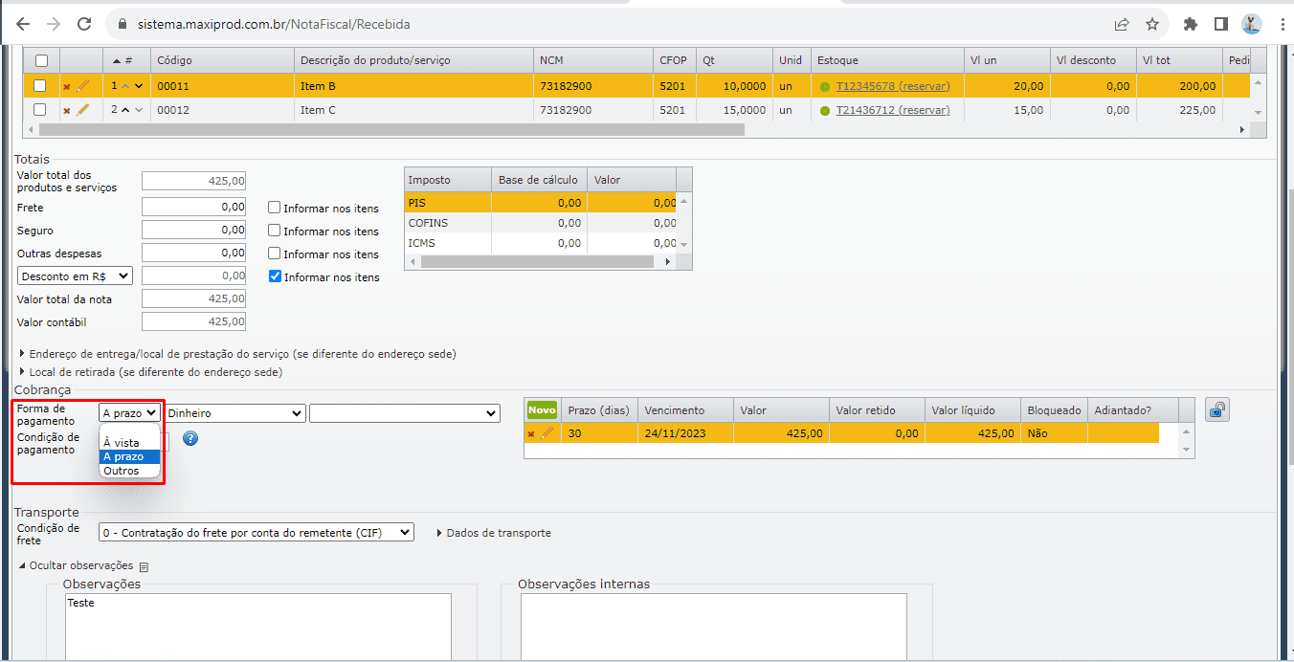Open the blue help question mark icon
Viewport: 1294px width, 662px height.
tap(190, 439)
